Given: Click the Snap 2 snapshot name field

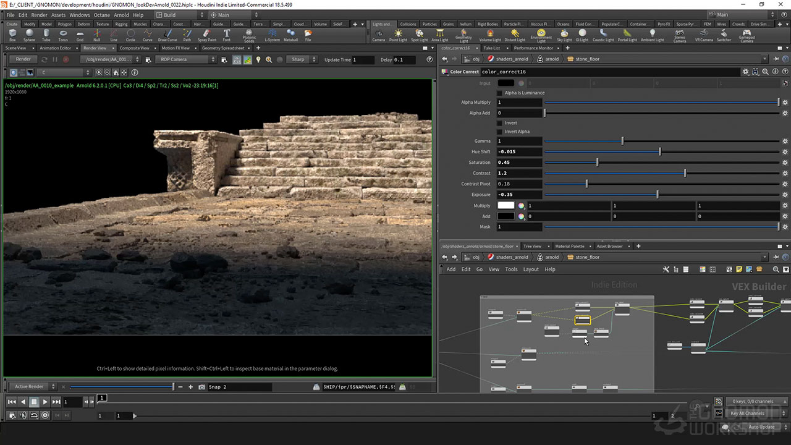Looking at the screenshot, I should pos(239,387).
